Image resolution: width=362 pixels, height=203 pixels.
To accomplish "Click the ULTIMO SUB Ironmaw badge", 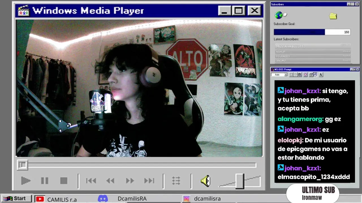I will (x=312, y=193).
